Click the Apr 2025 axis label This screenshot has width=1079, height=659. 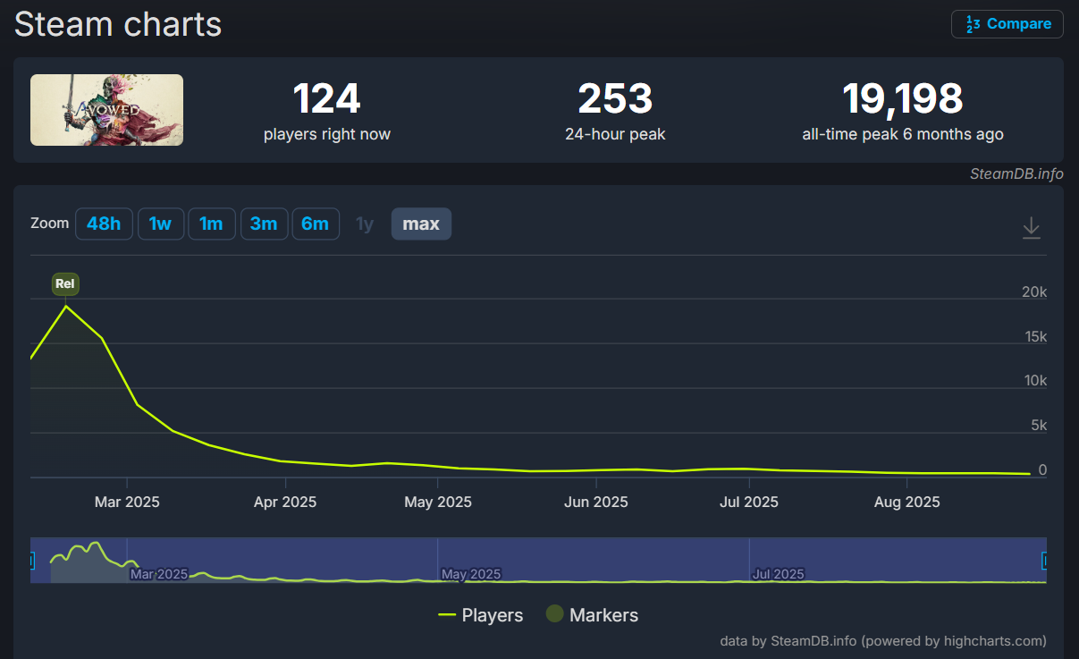284,502
